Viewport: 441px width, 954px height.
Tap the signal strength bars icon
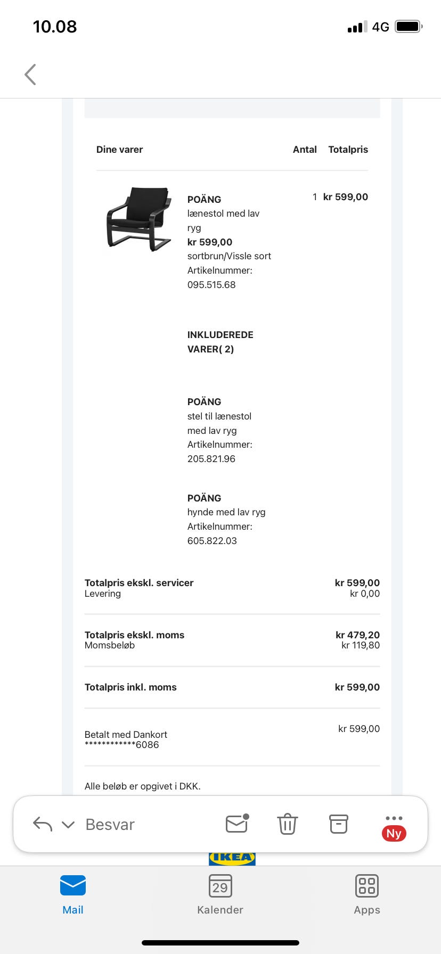(x=357, y=27)
